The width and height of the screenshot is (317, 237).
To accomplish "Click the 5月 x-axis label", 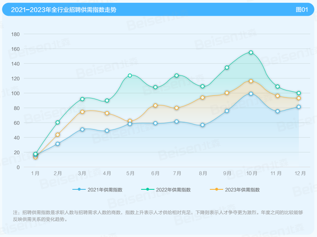I will click(x=130, y=173).
